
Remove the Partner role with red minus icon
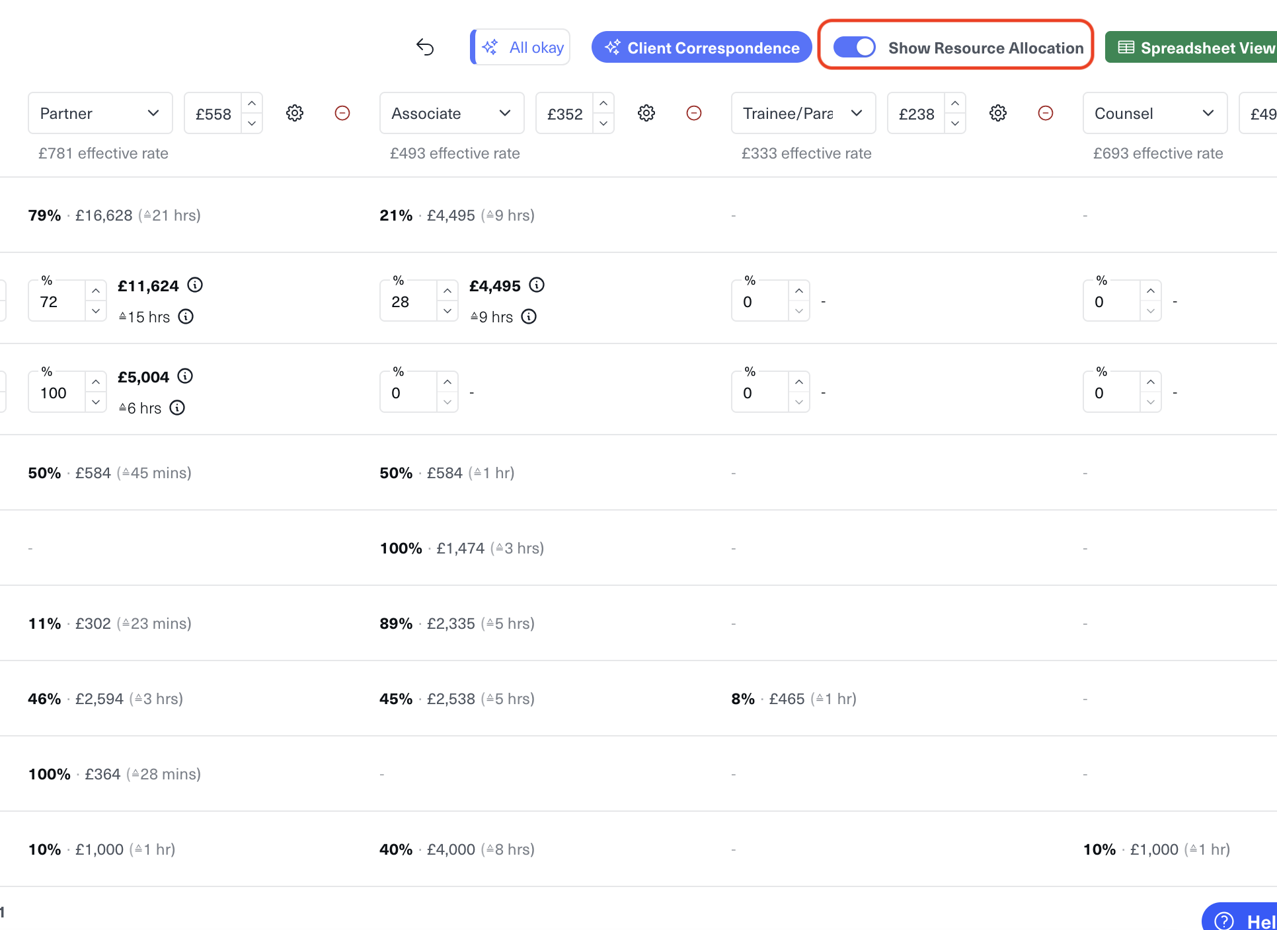tap(342, 113)
